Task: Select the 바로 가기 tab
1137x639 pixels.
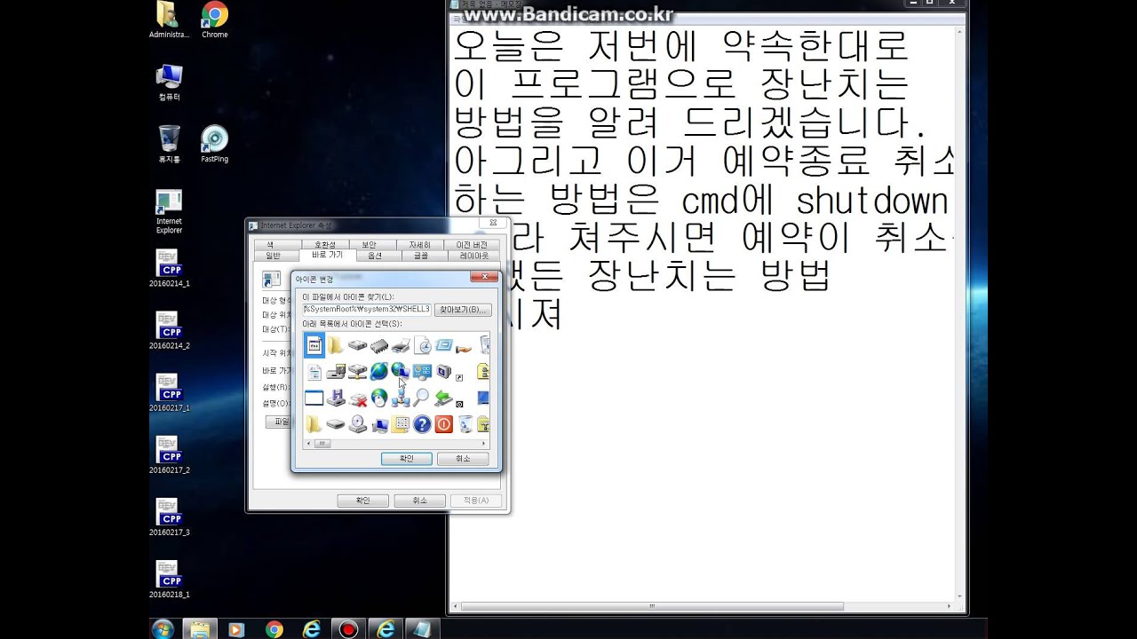Action: click(x=327, y=255)
